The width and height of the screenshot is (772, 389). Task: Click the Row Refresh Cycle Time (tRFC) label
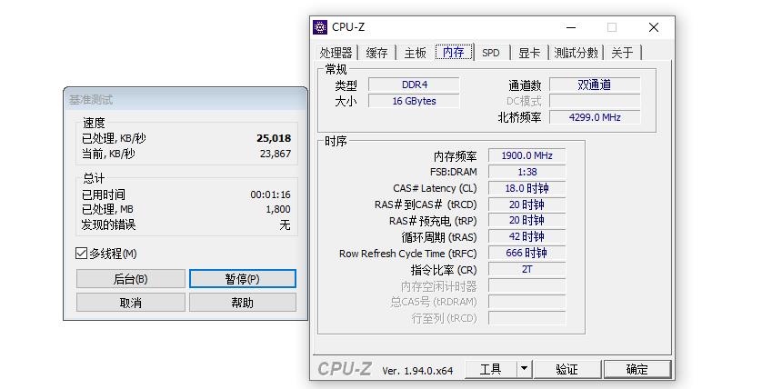pos(407,254)
